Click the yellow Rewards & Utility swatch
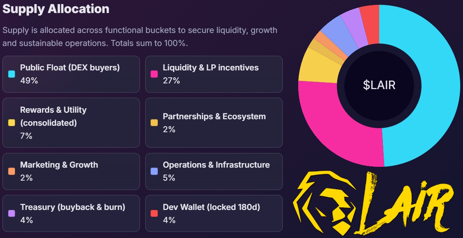Viewport: 463px width, 238px height. [x=11, y=122]
